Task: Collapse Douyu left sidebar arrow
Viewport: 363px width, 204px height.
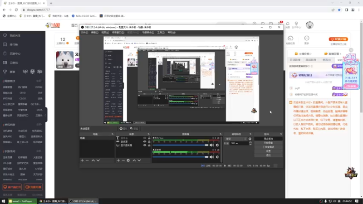Action: [x=46, y=115]
